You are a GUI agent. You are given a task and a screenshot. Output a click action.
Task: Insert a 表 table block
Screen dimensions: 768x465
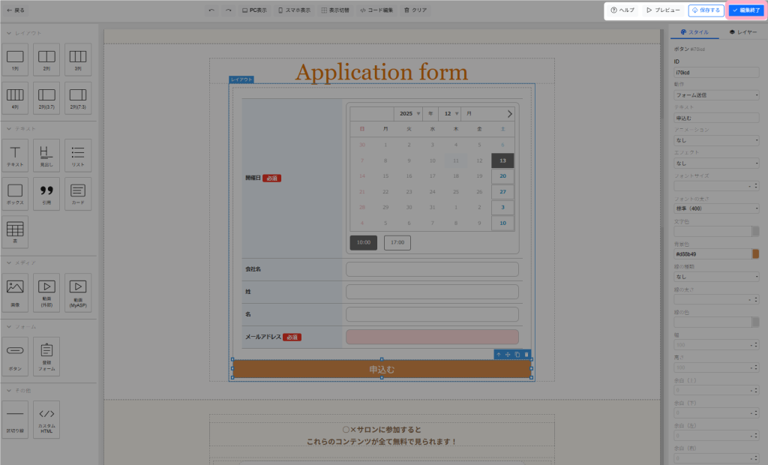[x=16, y=232]
